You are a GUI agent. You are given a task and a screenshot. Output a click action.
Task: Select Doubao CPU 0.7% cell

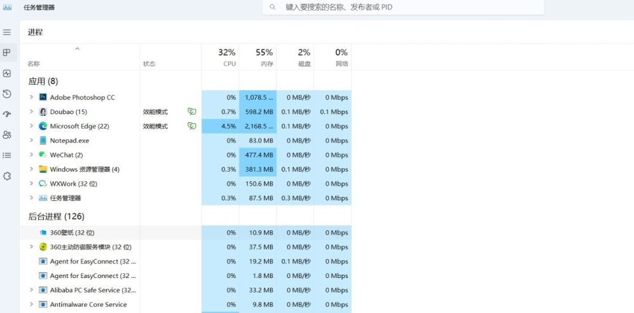point(221,111)
